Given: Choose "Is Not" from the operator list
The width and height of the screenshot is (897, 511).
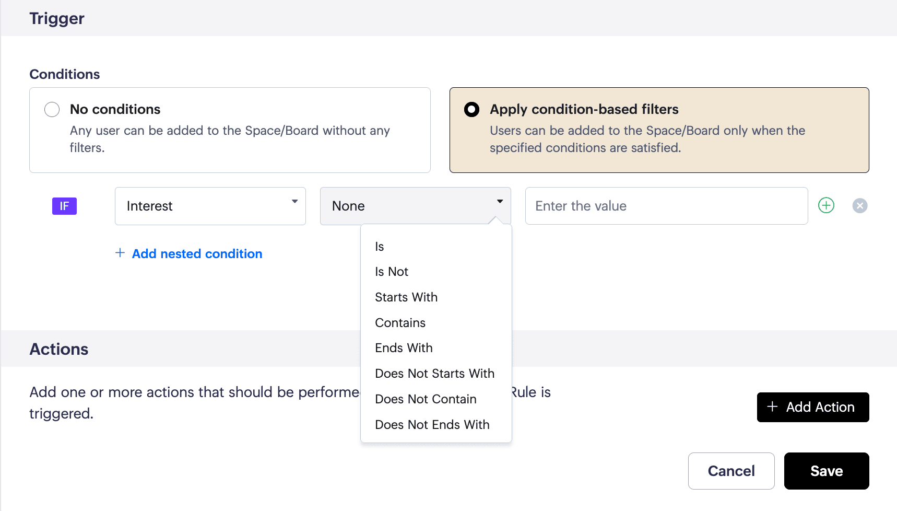Looking at the screenshot, I should point(392,272).
